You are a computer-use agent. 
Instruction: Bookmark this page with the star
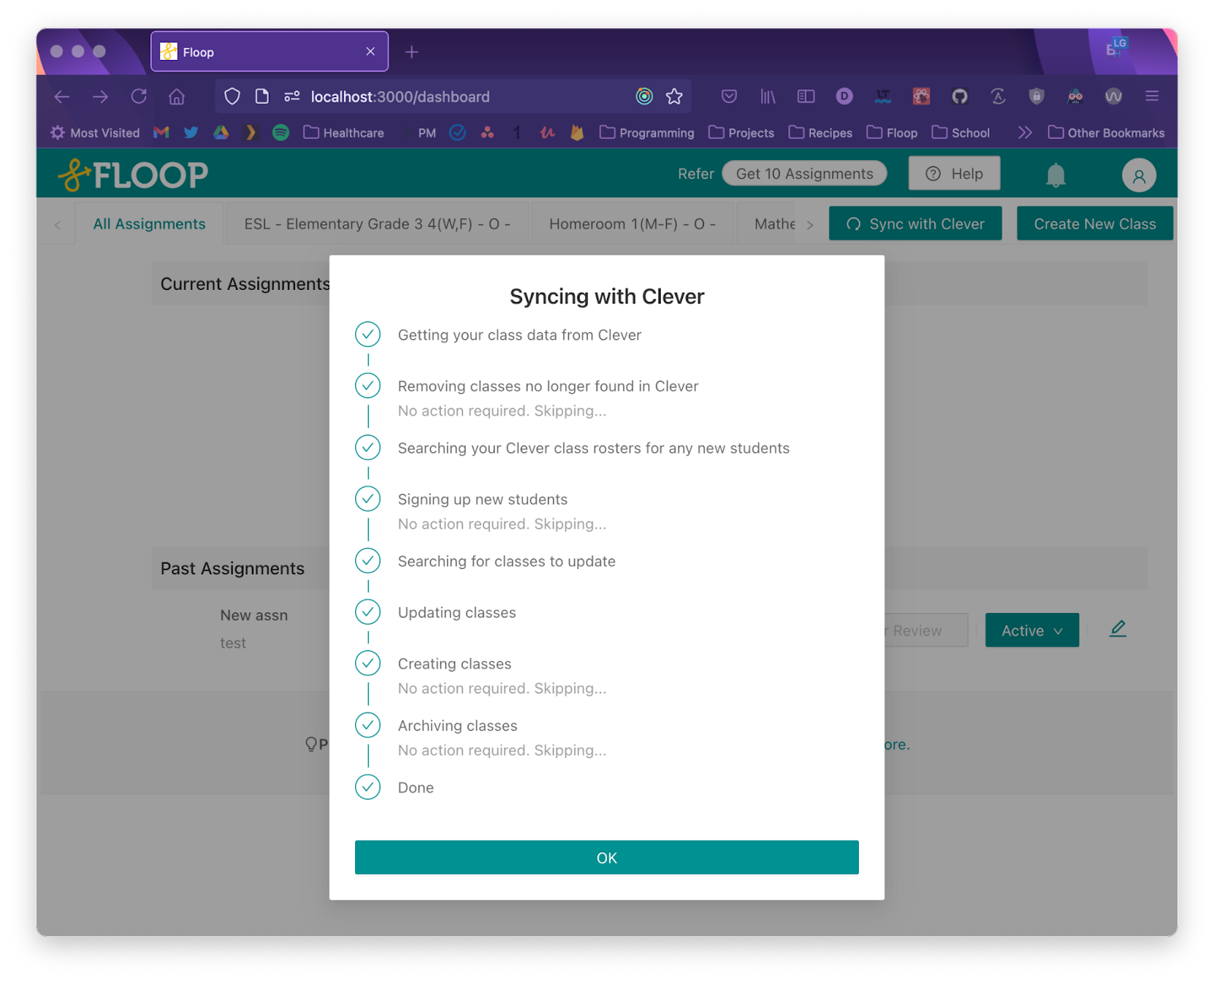point(674,96)
